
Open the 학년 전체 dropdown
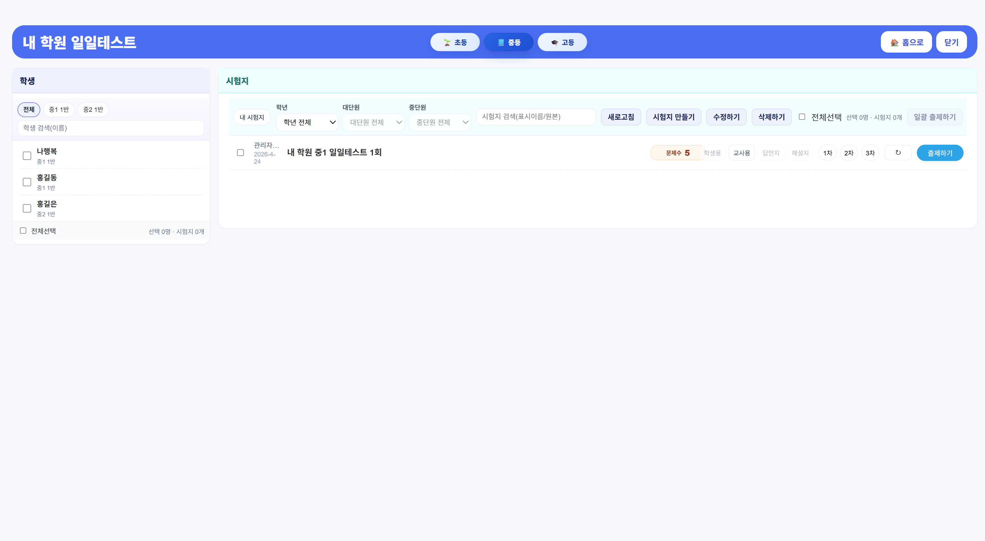click(307, 123)
